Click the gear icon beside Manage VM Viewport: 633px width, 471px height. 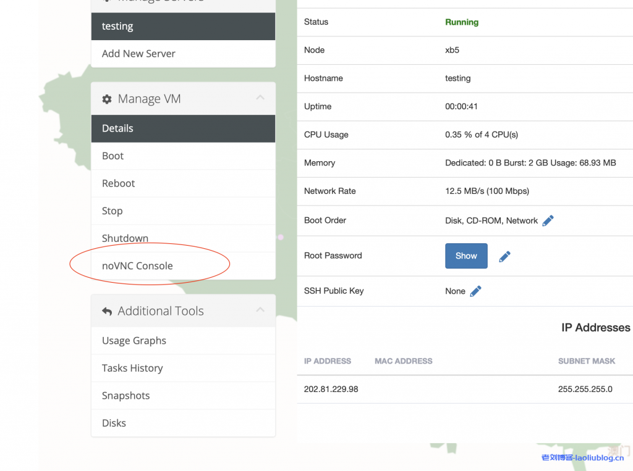tap(106, 98)
